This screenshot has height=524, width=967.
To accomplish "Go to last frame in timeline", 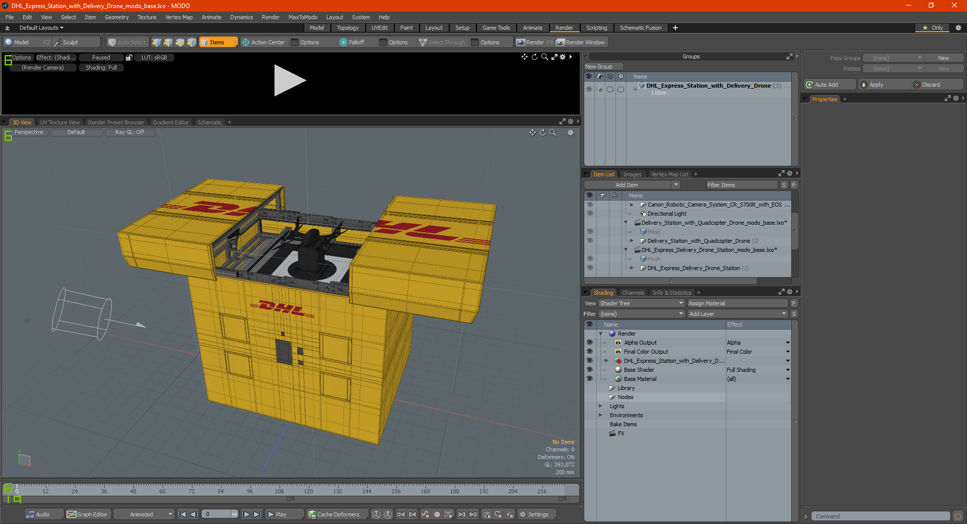I will [257, 514].
